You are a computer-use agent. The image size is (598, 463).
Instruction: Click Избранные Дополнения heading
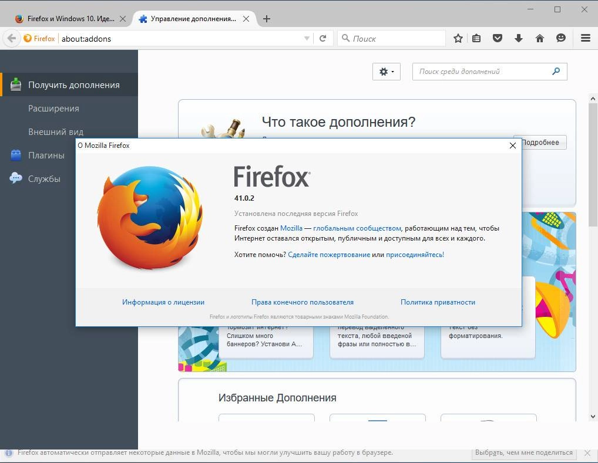(x=277, y=397)
